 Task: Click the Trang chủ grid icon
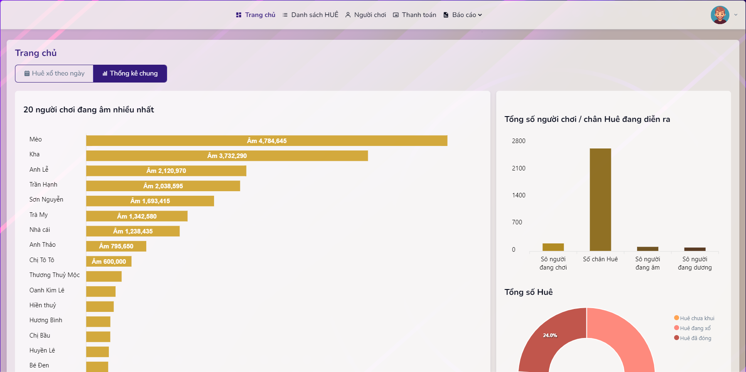point(239,15)
